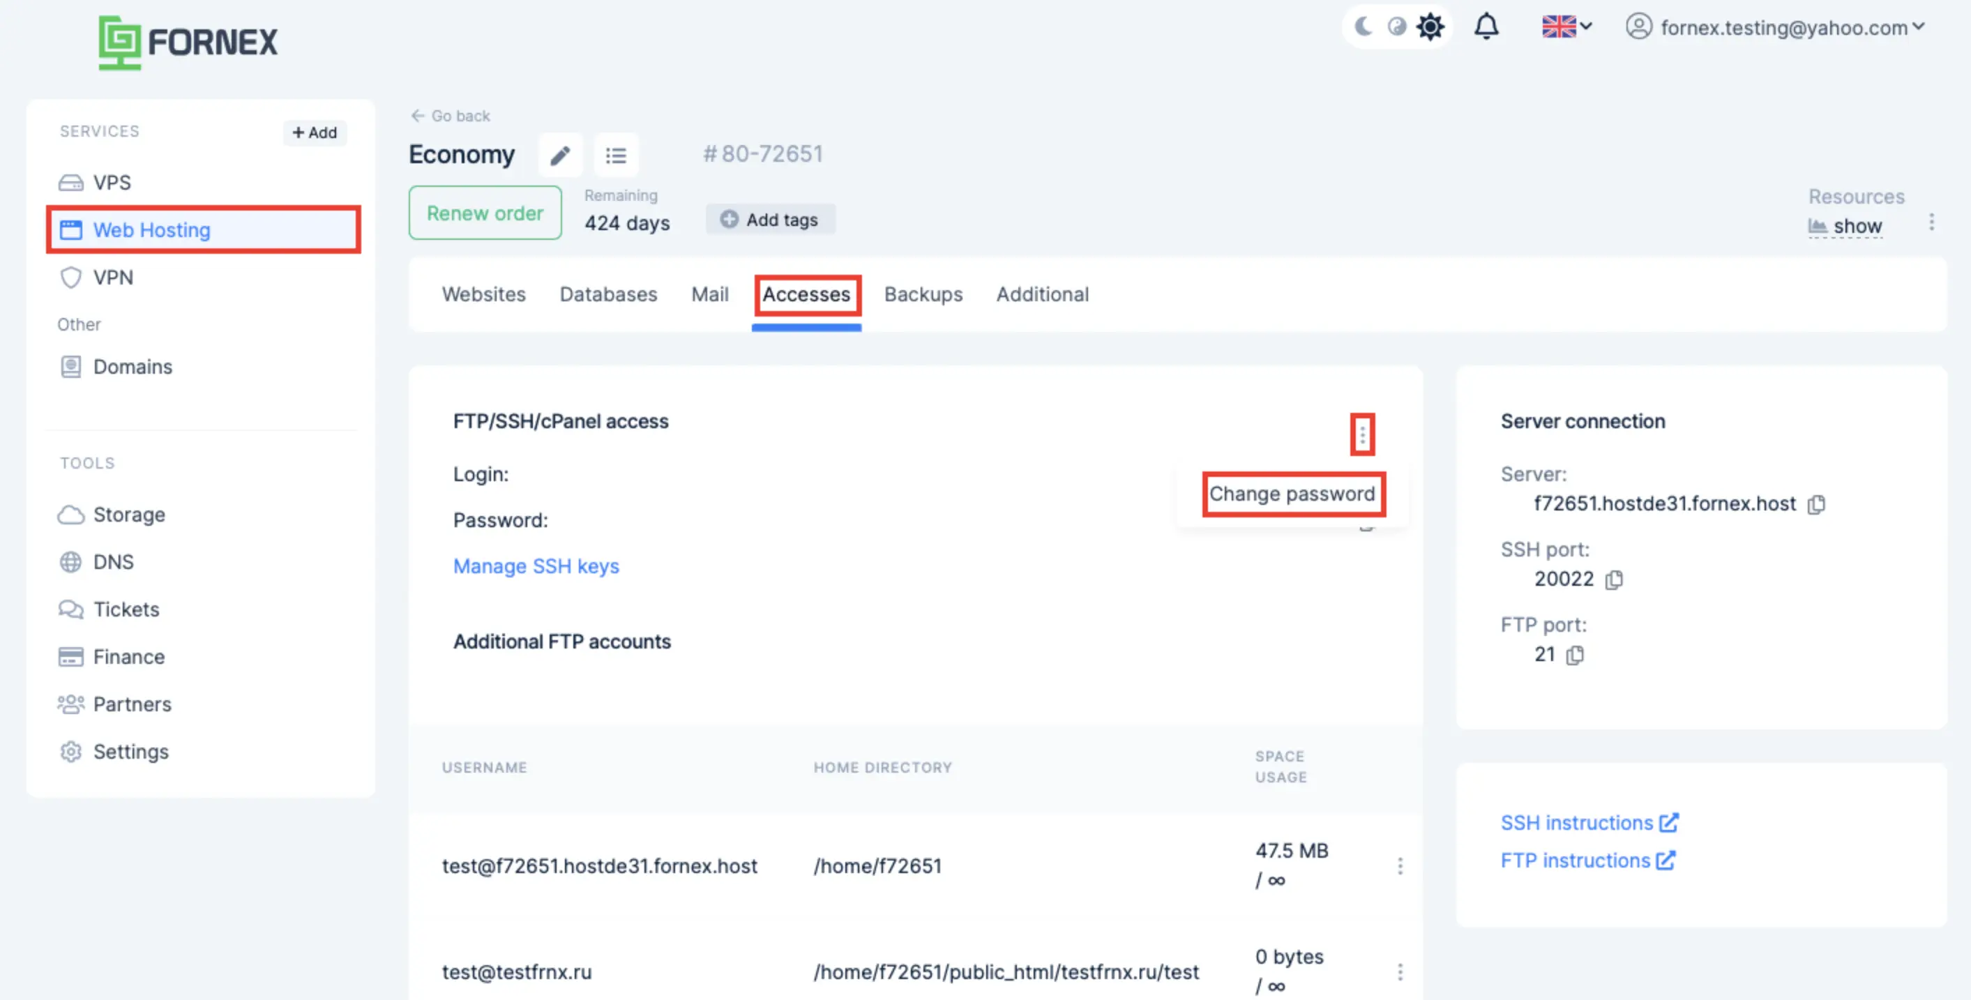Click the Resources chart icon
This screenshot has width=1971, height=1000.
1817,227
